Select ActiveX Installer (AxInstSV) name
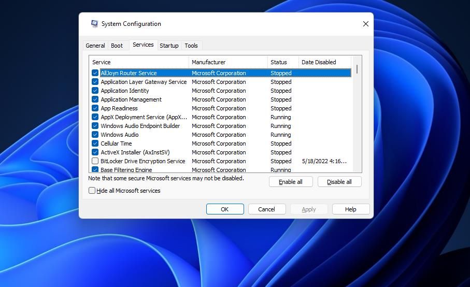 coord(135,152)
